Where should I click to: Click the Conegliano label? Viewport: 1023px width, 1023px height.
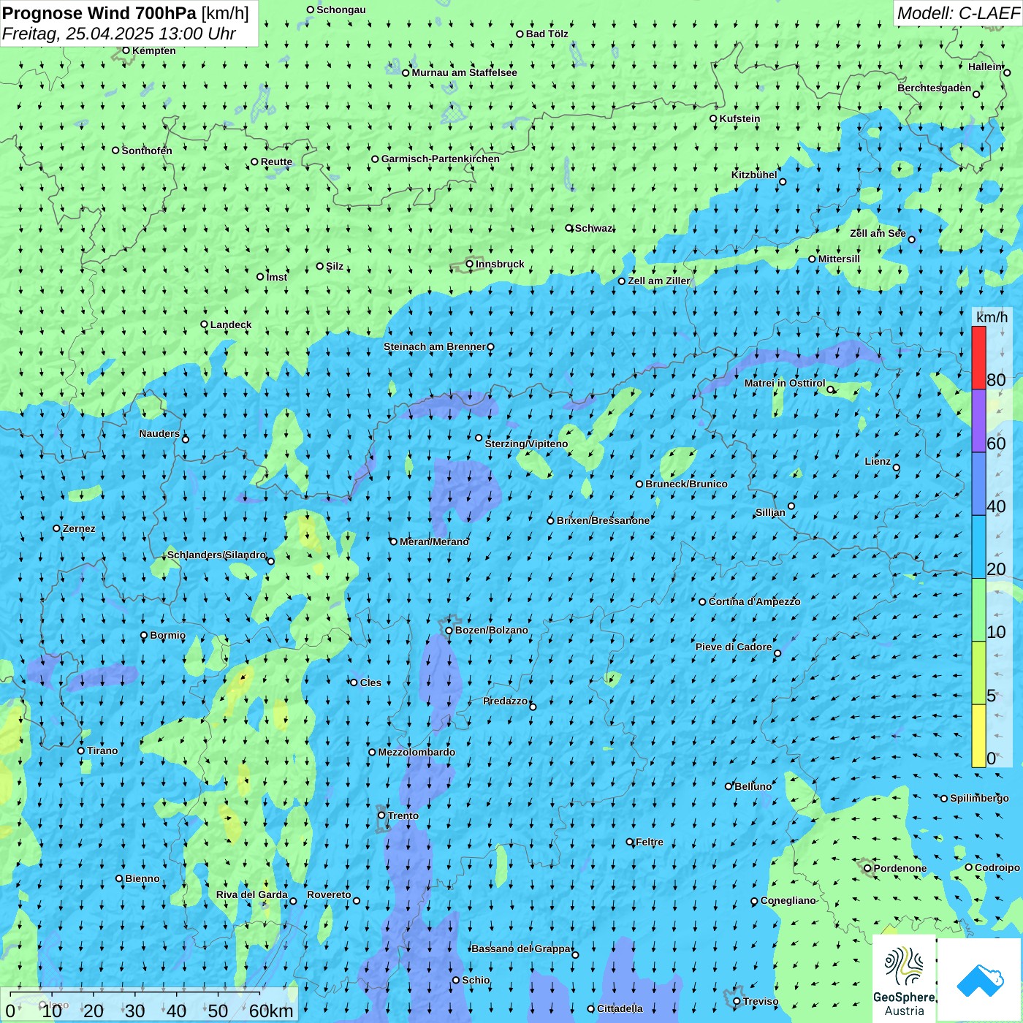click(x=788, y=900)
